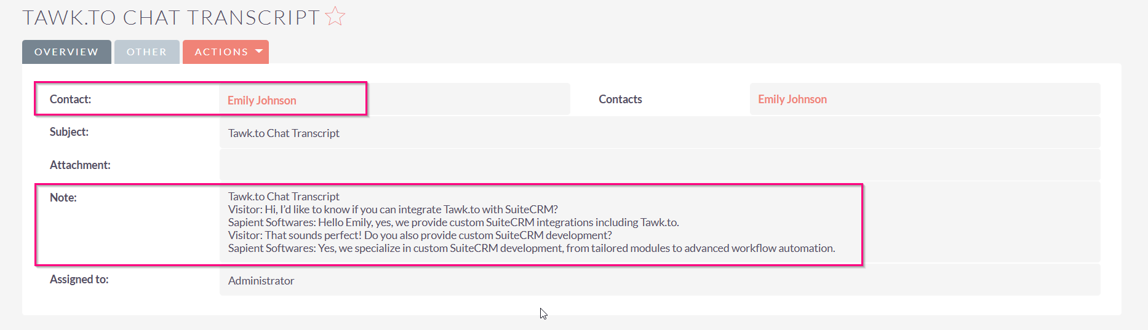
Task: Mark record as favorite with star icon
Action: click(335, 17)
